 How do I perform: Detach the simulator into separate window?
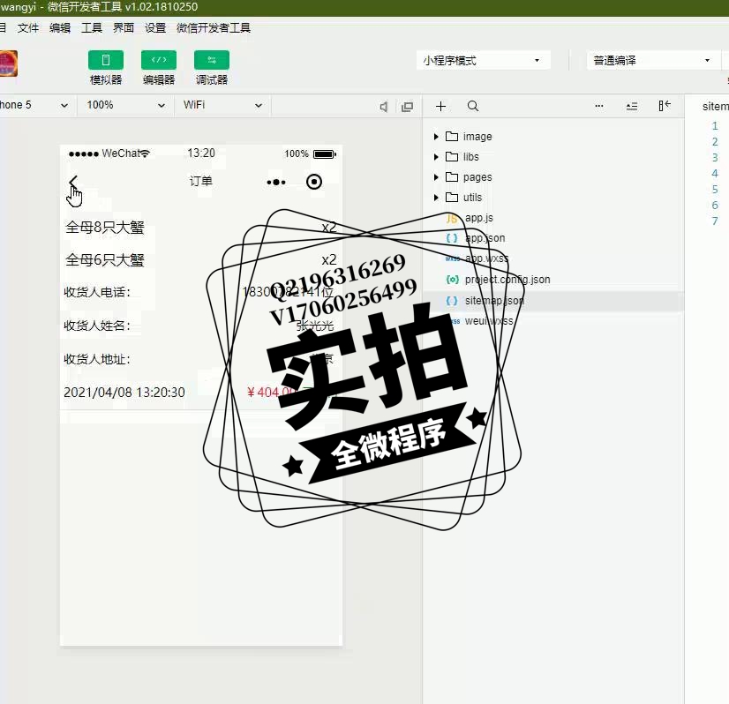click(407, 107)
